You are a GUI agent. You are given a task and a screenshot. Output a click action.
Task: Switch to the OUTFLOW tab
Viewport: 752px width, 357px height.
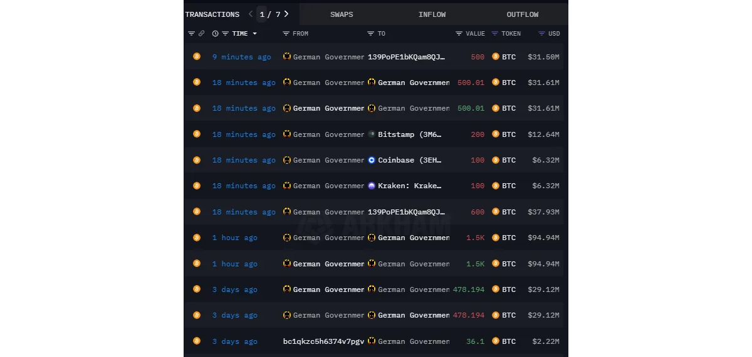[x=522, y=14]
